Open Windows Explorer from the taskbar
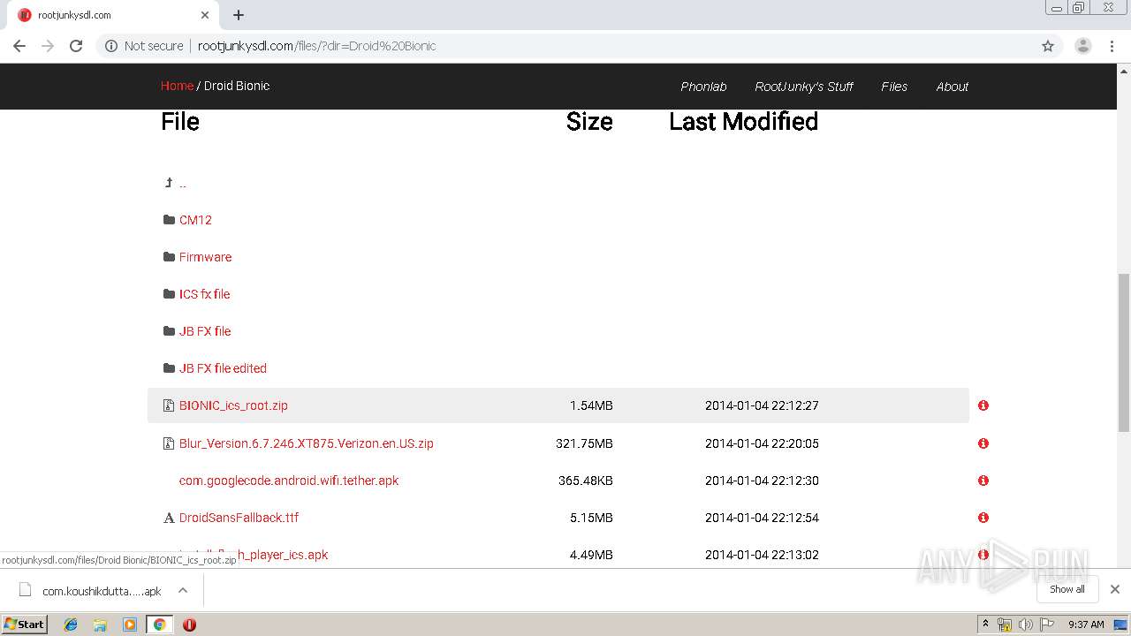Image resolution: width=1131 pixels, height=636 pixels. (100, 625)
